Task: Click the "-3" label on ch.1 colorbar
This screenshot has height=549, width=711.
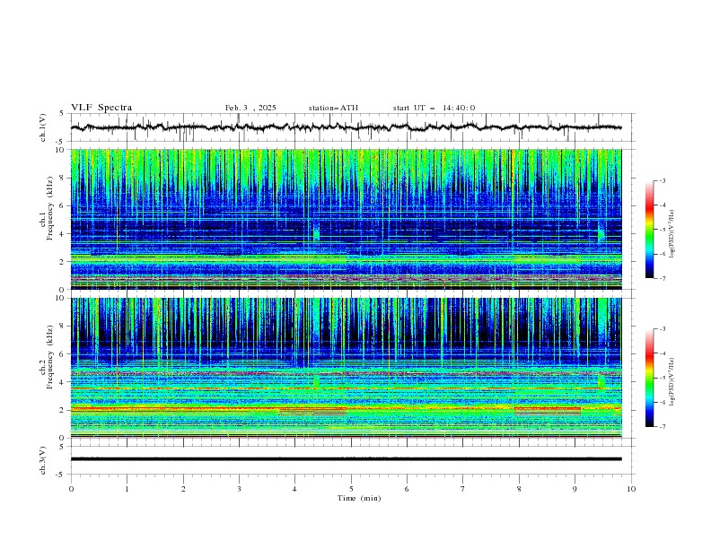Action: [662, 180]
